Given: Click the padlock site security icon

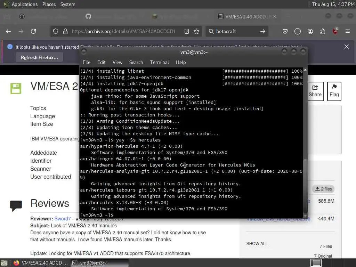Looking at the screenshot, I should [65, 31].
